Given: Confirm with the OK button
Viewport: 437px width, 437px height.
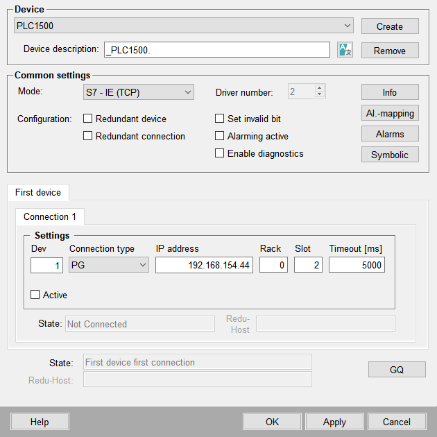Looking at the screenshot, I should (x=272, y=422).
